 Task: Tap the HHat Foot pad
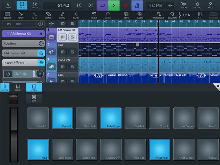point(159,149)
